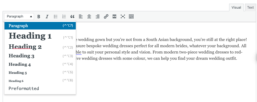Insert Read More tag
The width and height of the screenshot is (257, 102).
pyautogui.click(x=114, y=16)
